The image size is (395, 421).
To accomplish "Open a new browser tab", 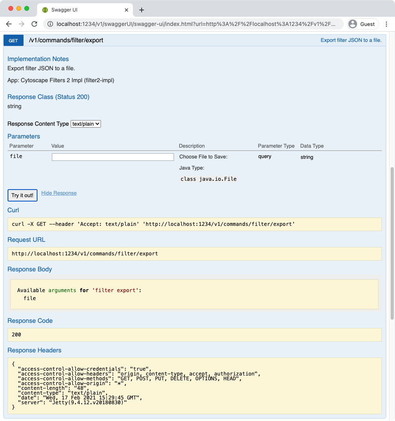I will [x=142, y=10].
